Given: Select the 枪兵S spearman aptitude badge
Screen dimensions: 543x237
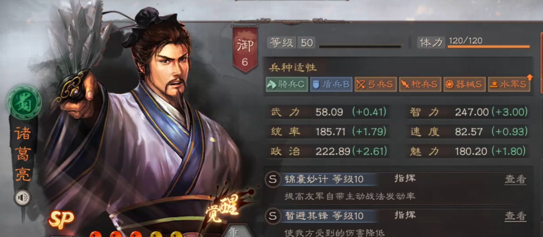Looking at the screenshot, I should coord(420,84).
